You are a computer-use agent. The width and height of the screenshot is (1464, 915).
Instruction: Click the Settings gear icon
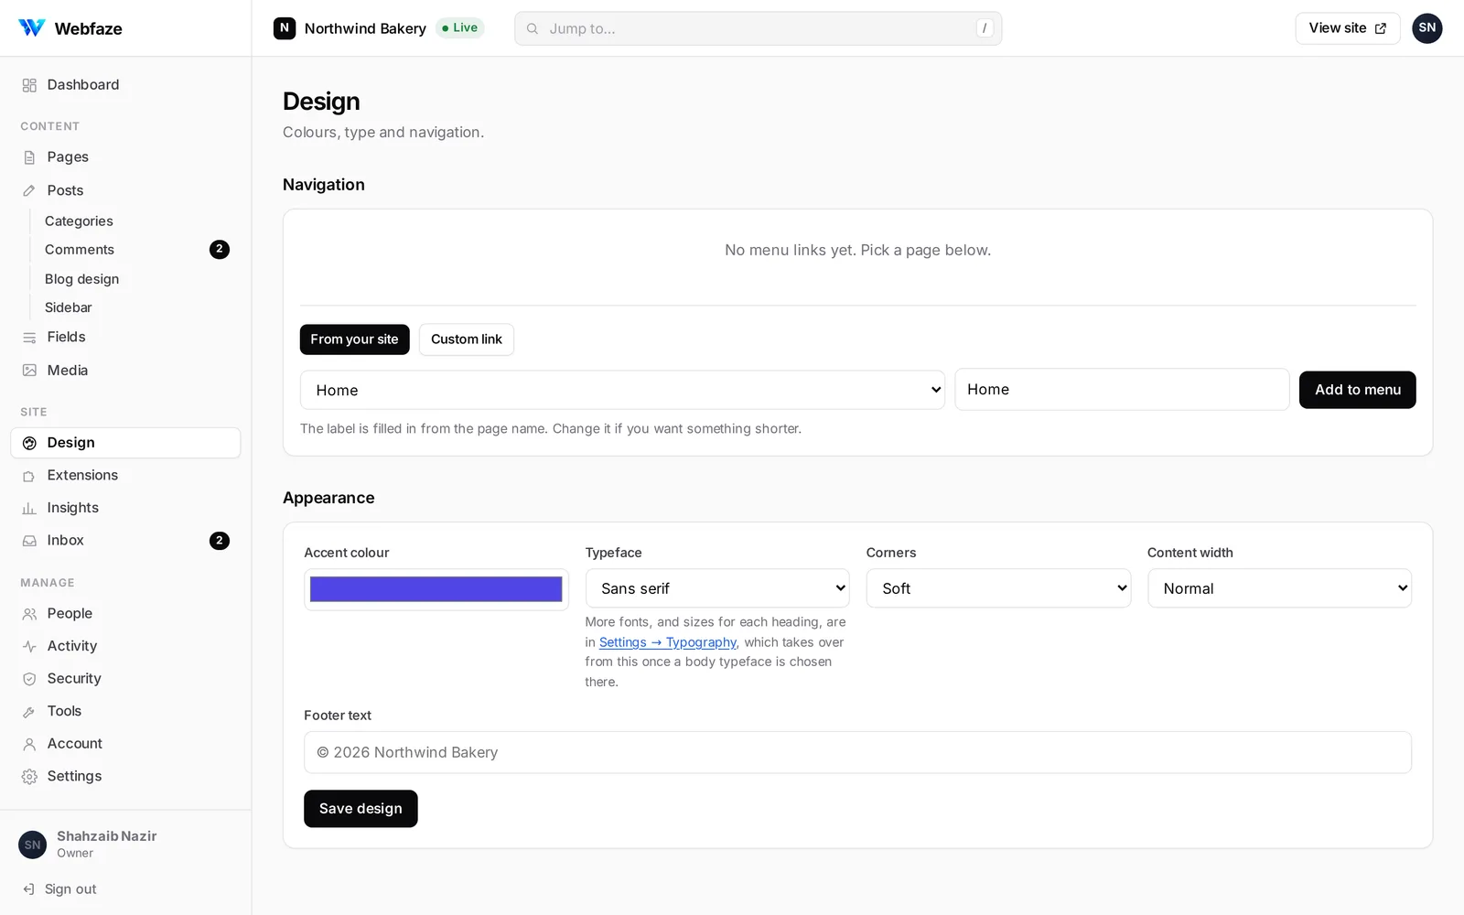[29, 777]
